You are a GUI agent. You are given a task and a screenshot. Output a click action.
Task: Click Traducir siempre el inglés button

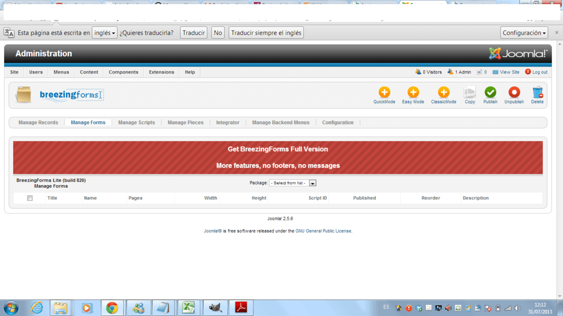(x=266, y=33)
